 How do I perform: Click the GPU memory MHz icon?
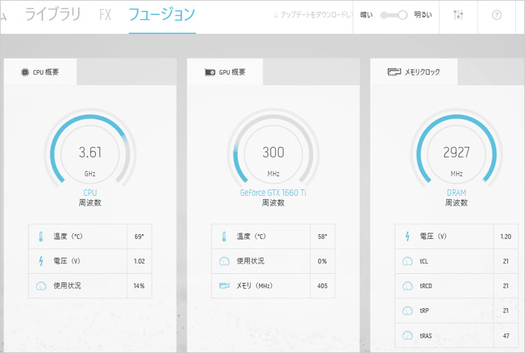tap(224, 286)
